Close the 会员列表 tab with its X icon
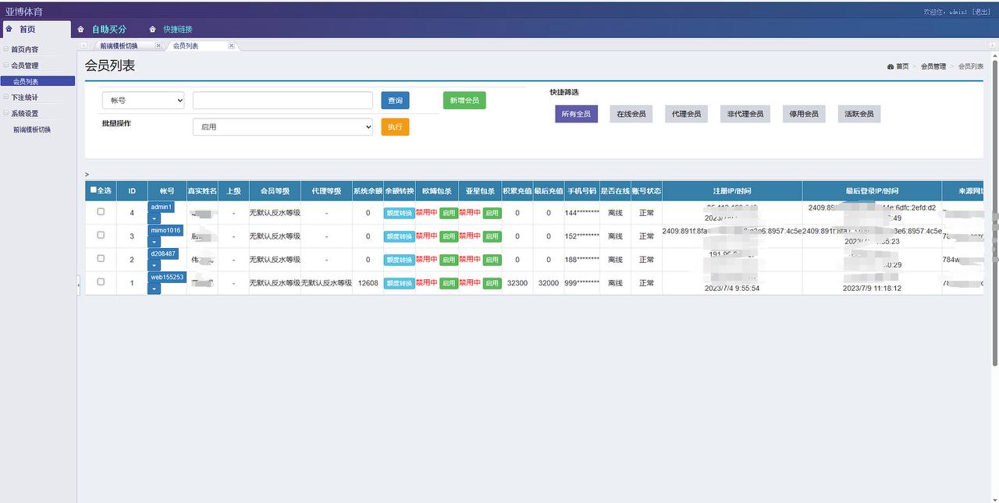This screenshot has width=999, height=503. pos(231,45)
